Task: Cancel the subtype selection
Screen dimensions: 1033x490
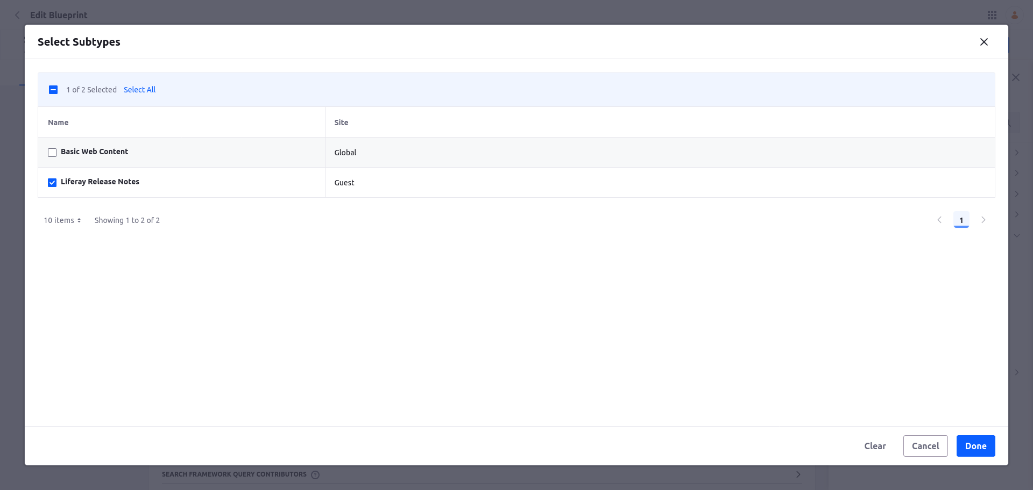Action: click(x=925, y=446)
